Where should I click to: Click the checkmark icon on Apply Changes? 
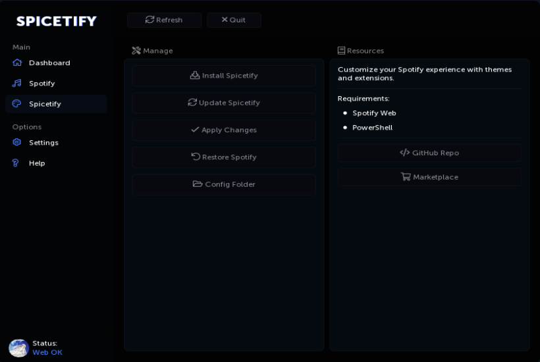click(x=196, y=130)
